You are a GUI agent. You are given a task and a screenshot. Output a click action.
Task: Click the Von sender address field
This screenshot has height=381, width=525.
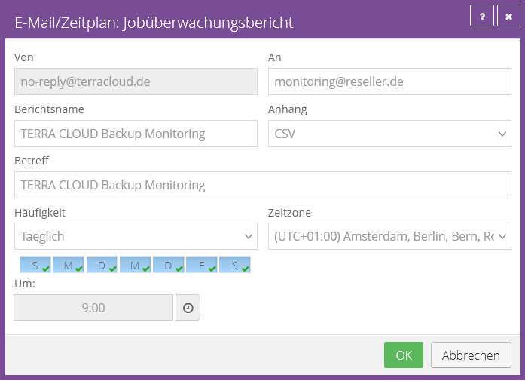136,81
